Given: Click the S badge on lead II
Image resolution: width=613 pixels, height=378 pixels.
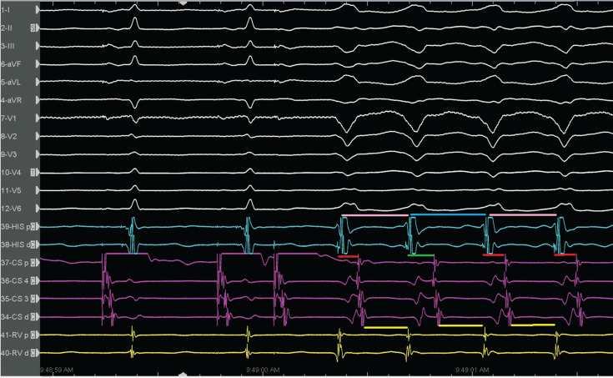Looking at the screenshot, I should (33, 28).
